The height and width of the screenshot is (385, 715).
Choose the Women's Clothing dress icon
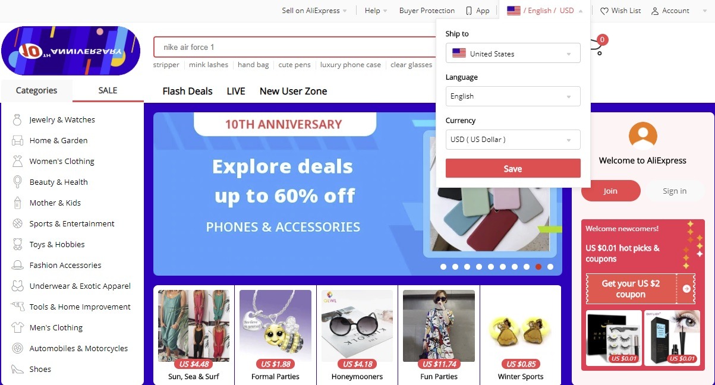18,161
